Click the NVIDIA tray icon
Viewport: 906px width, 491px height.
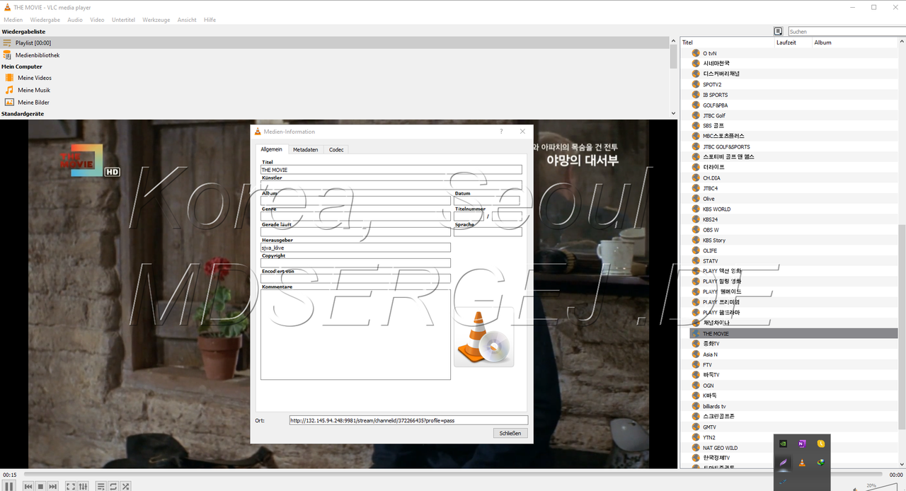click(783, 444)
